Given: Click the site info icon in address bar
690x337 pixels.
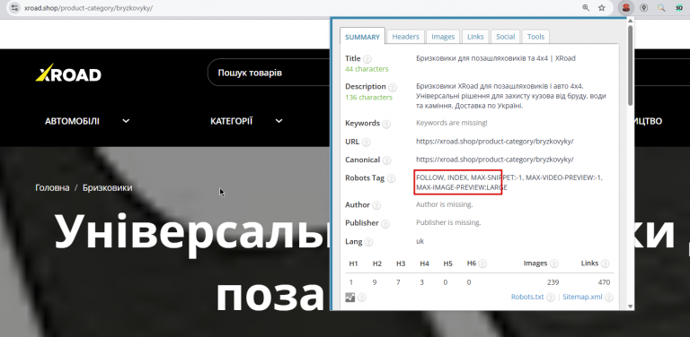Looking at the screenshot, I should coord(14,7).
